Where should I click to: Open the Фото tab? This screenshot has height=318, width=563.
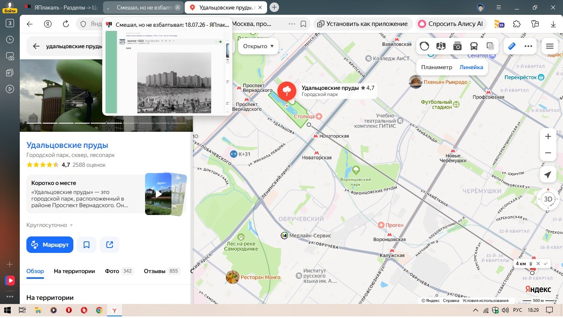pos(119,271)
